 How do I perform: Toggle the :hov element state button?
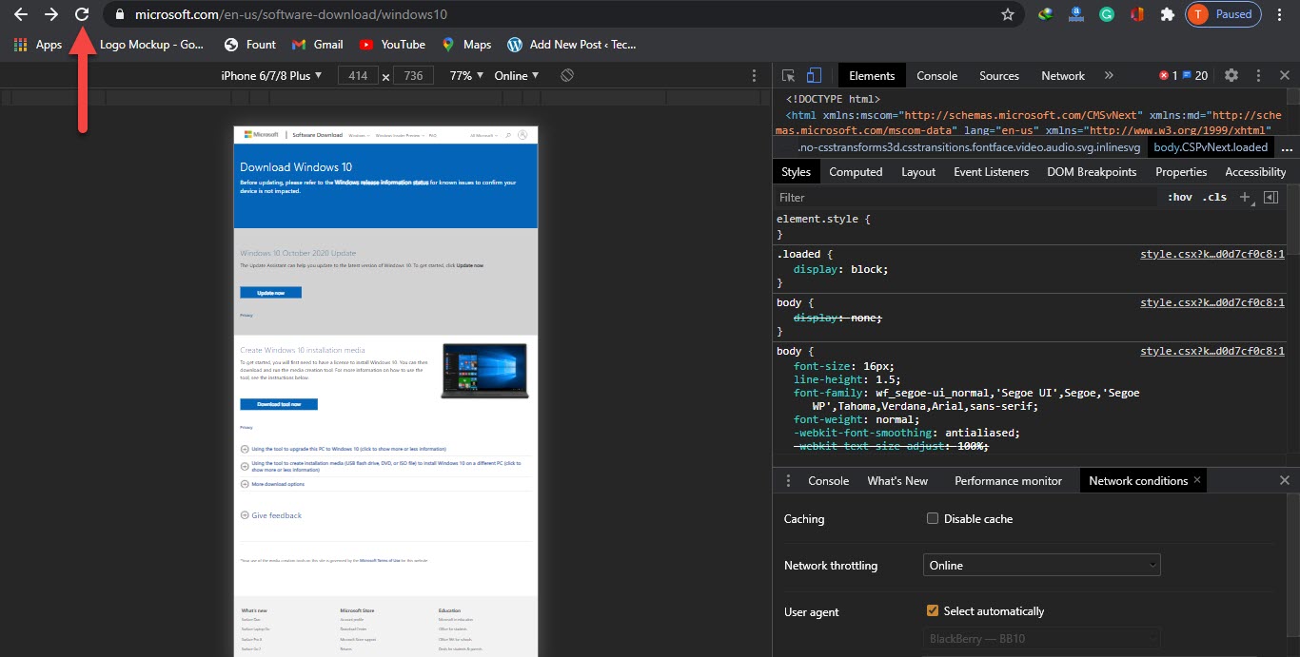point(1179,198)
